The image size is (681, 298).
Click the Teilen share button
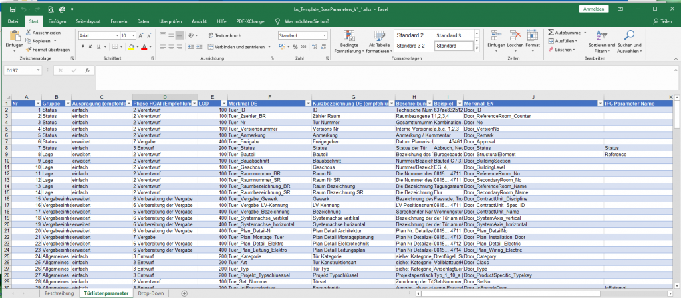(662, 21)
